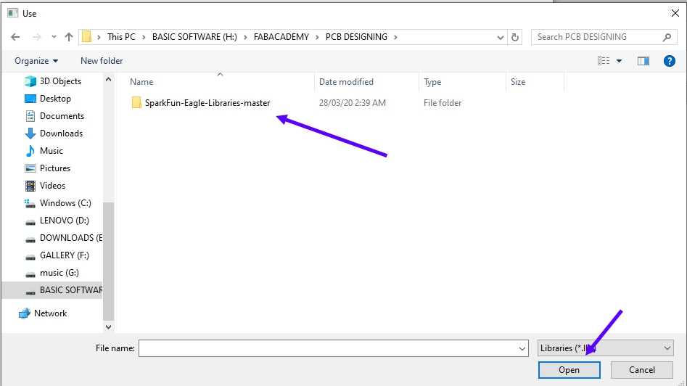Click the Forward navigation arrow

(37, 37)
